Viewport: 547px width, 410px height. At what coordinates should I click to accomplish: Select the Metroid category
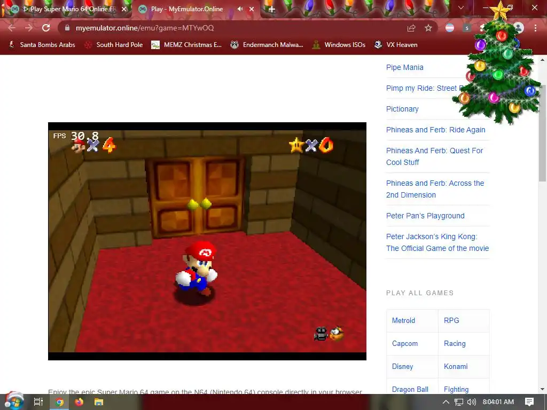pos(404,320)
